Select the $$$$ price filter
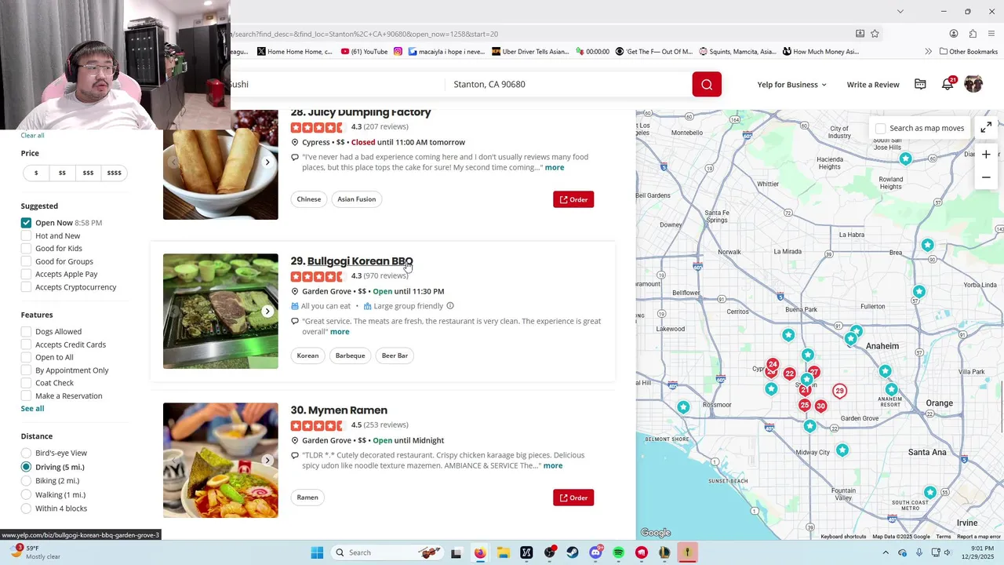 pos(114,173)
